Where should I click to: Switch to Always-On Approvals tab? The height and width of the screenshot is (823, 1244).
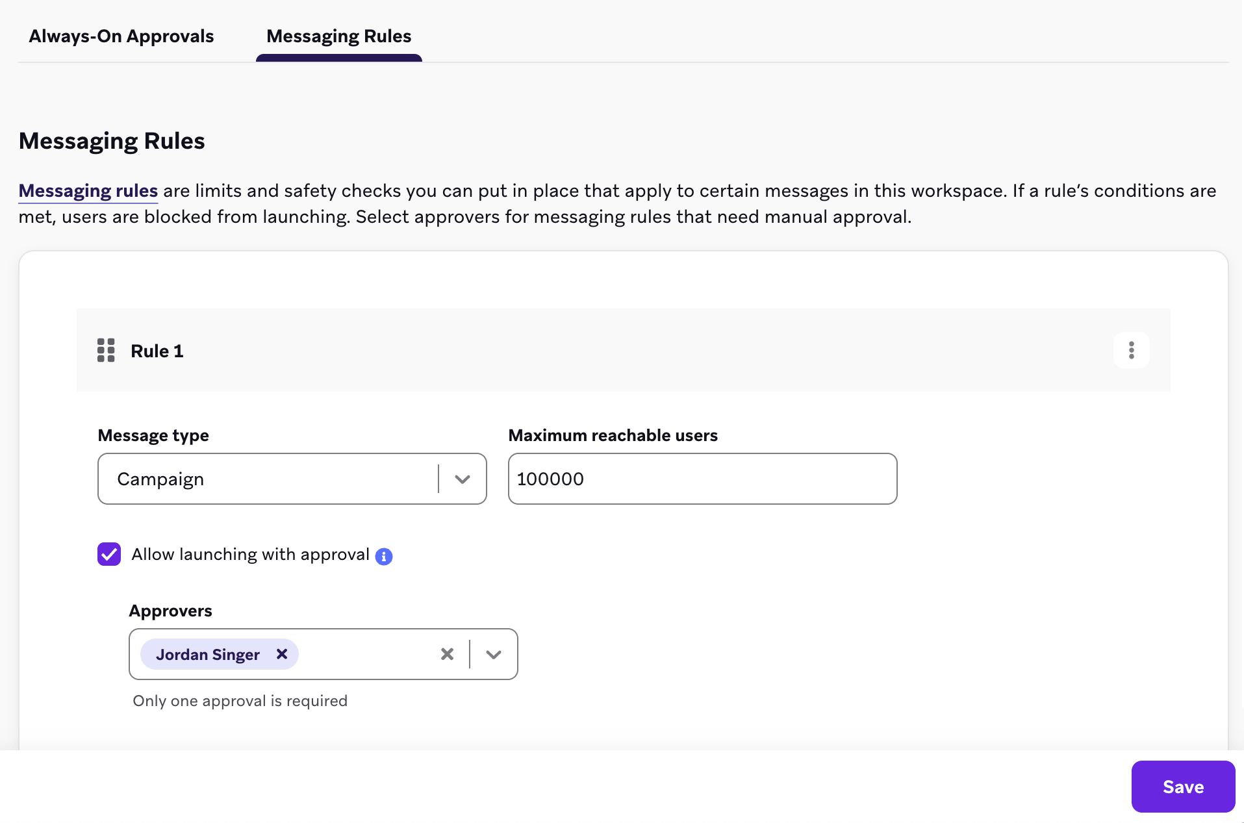[121, 36]
